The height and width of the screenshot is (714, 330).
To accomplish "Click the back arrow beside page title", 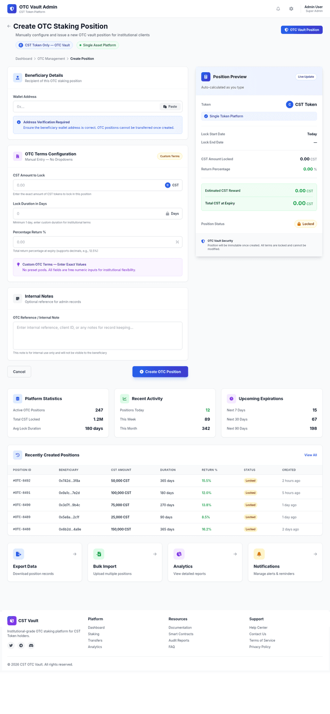I will click(9, 26).
